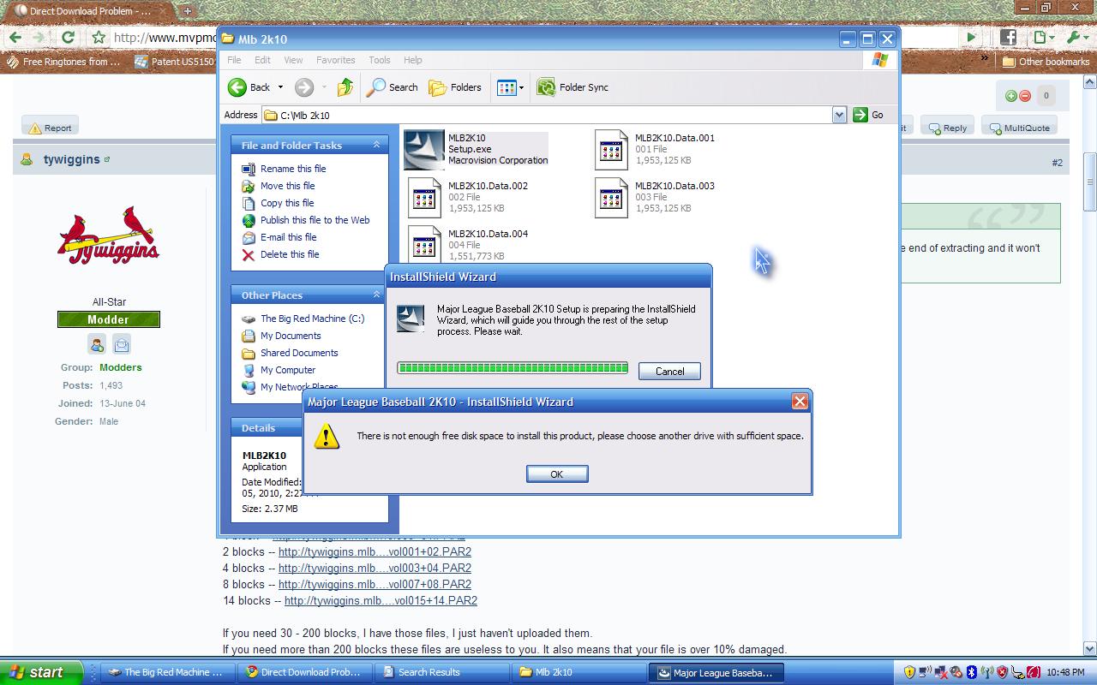The width and height of the screenshot is (1097, 685).
Task: Select the MLB2K10 Setup.exe file icon
Action: [x=424, y=150]
